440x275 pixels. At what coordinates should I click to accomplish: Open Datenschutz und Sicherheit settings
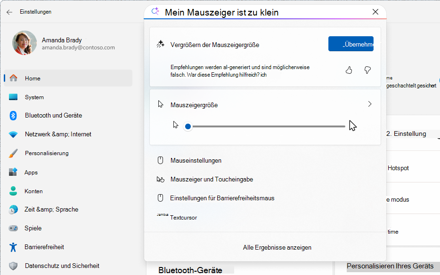(x=61, y=265)
